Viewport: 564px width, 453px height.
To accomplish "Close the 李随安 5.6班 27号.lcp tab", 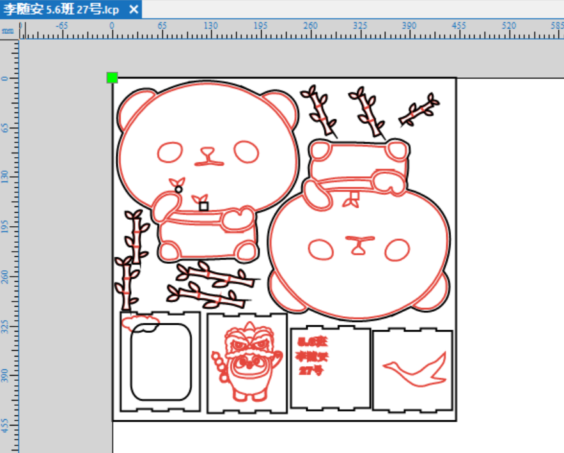I will coord(134,10).
